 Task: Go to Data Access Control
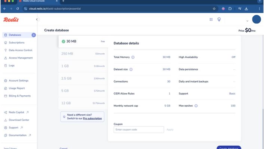click(20, 50)
